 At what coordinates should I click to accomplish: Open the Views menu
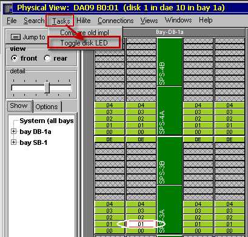(149, 21)
